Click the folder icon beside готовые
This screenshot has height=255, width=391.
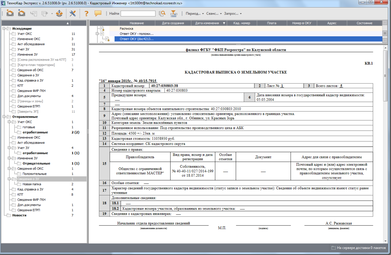[19, 127]
